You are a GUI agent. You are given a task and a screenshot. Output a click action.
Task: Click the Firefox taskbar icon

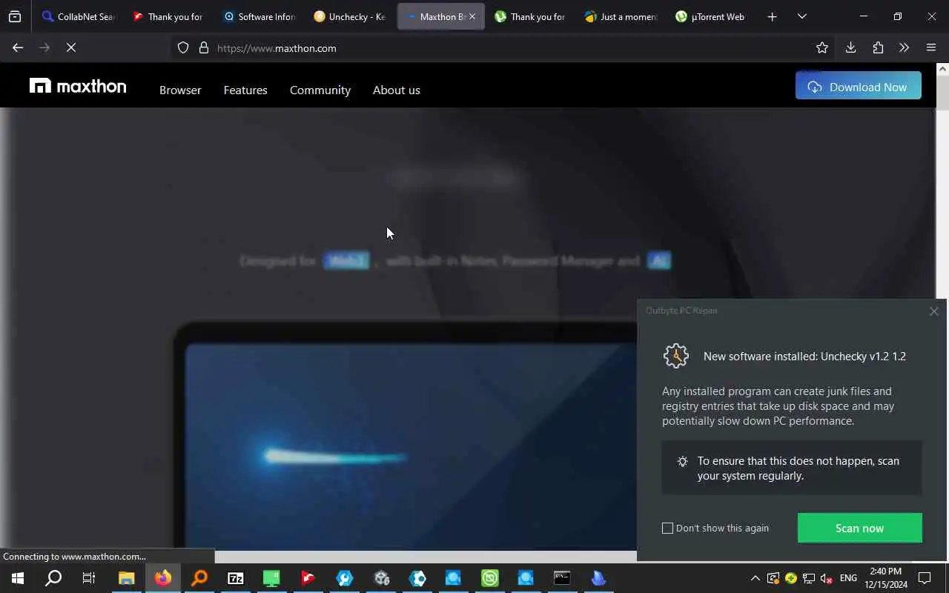163,578
